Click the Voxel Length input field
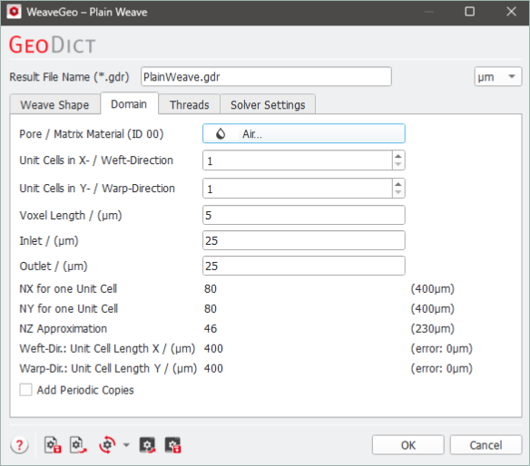Viewport: 530px width, 466px height. pyautogui.click(x=303, y=215)
